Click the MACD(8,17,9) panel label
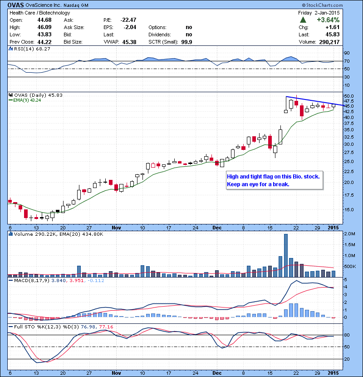Image resolution: width=363 pixels, height=377 pixels. point(32,280)
